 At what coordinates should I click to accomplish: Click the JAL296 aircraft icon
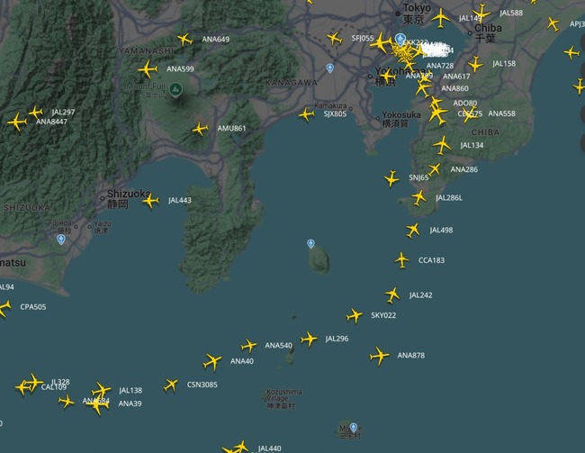(309, 340)
